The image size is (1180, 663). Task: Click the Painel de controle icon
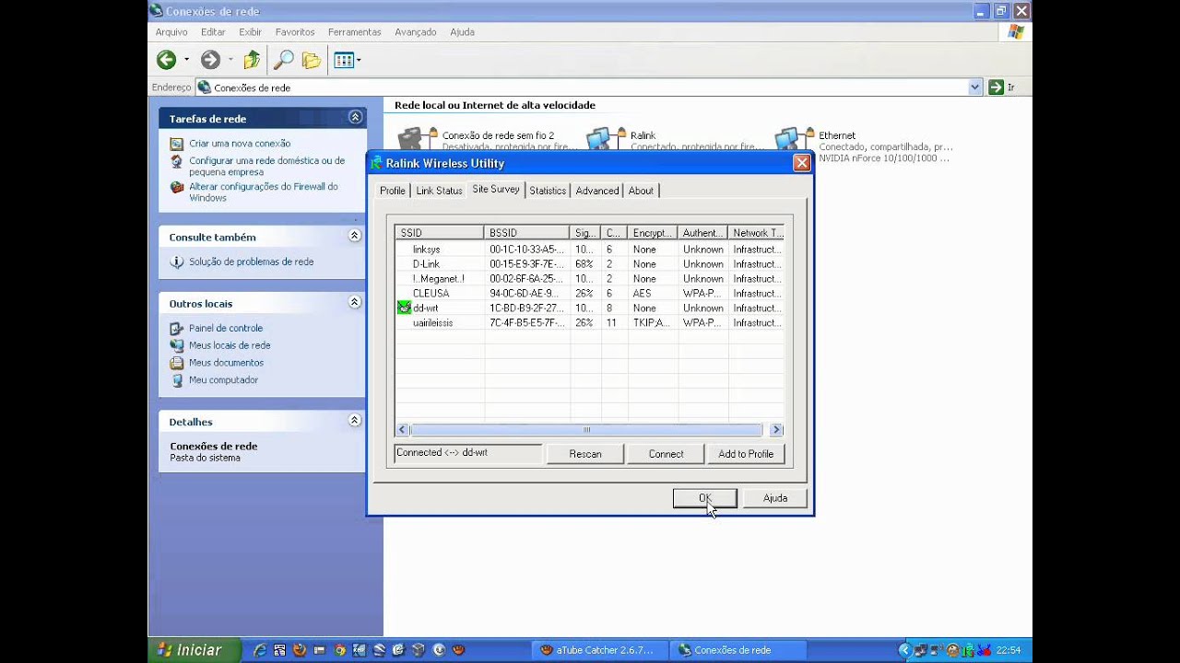(177, 328)
